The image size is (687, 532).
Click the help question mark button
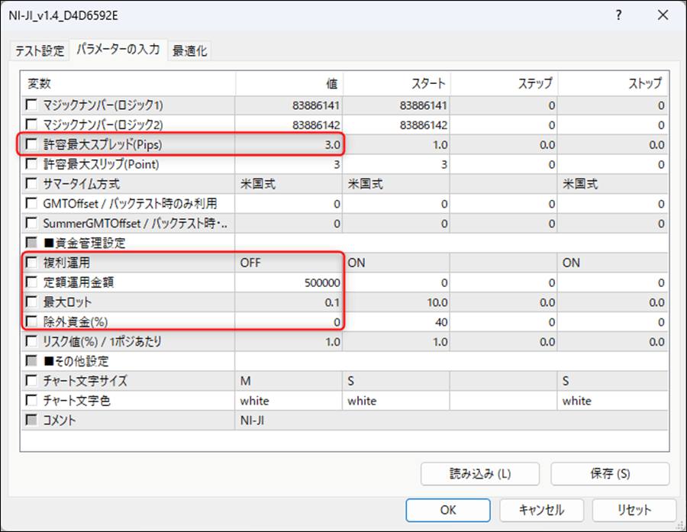tap(618, 15)
